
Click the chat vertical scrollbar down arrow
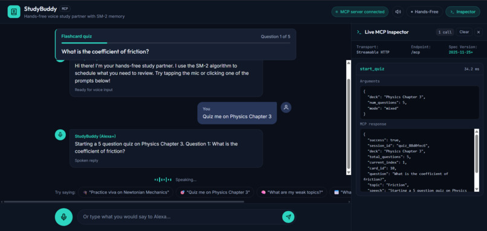point(349,172)
